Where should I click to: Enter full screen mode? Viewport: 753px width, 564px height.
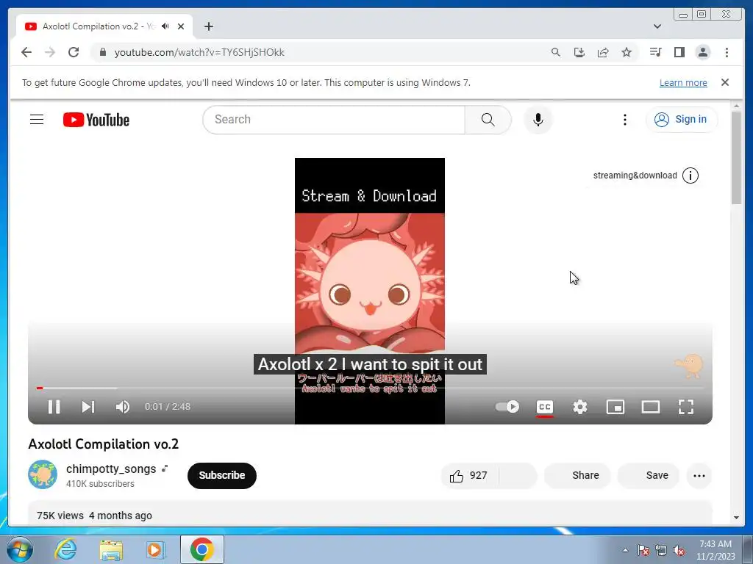click(686, 407)
